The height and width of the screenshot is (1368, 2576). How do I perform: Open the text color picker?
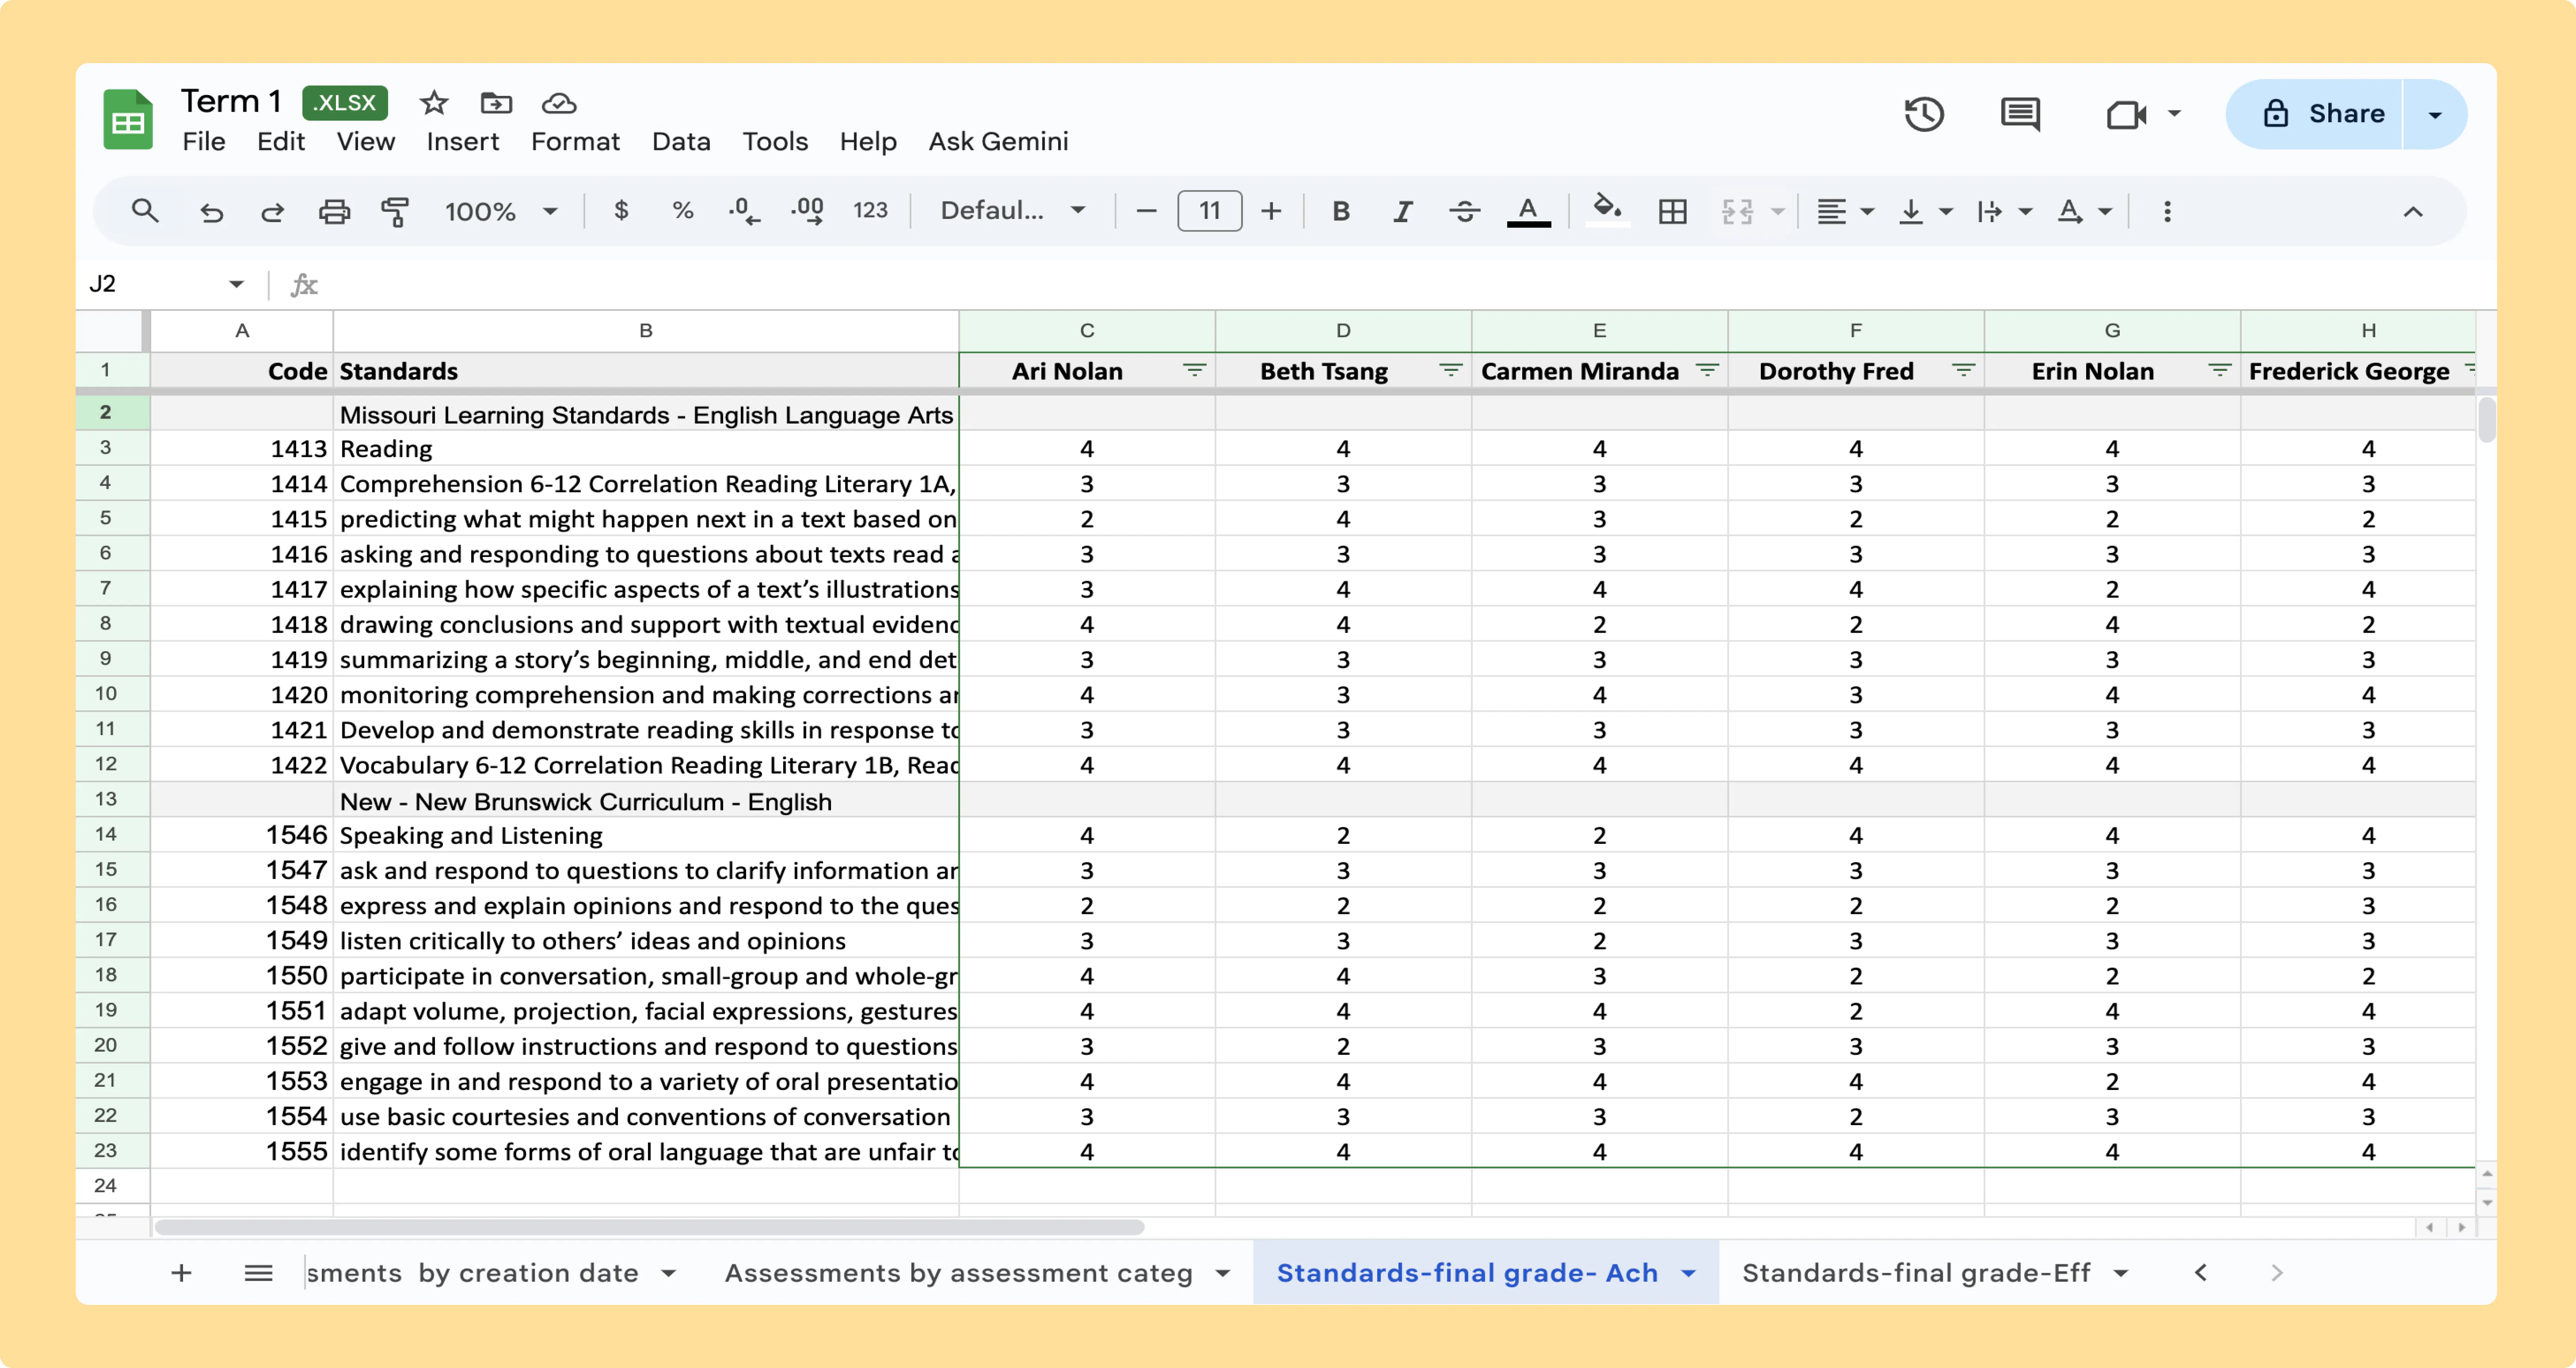(x=1528, y=211)
